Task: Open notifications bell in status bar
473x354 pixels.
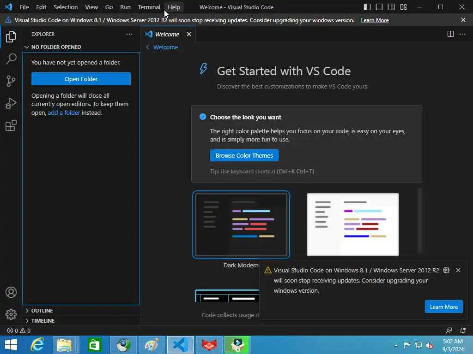Action: 463,330
